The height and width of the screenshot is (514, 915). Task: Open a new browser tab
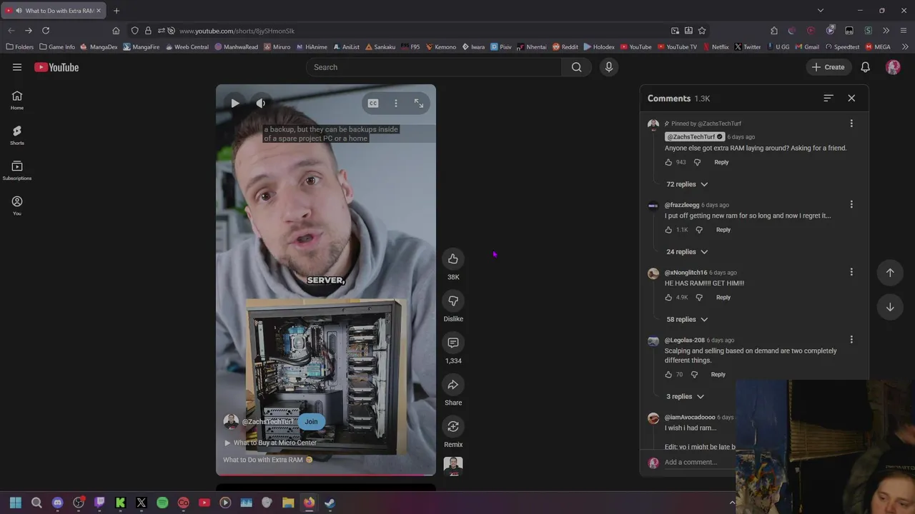click(117, 11)
